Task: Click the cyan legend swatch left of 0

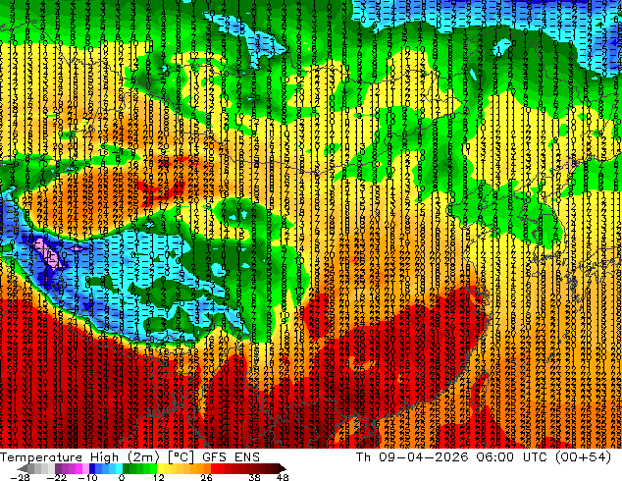Action: point(119,468)
